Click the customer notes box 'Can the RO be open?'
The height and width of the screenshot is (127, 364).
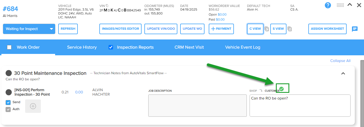click(x=300, y=106)
